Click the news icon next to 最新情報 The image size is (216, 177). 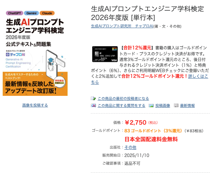tap(176, 106)
